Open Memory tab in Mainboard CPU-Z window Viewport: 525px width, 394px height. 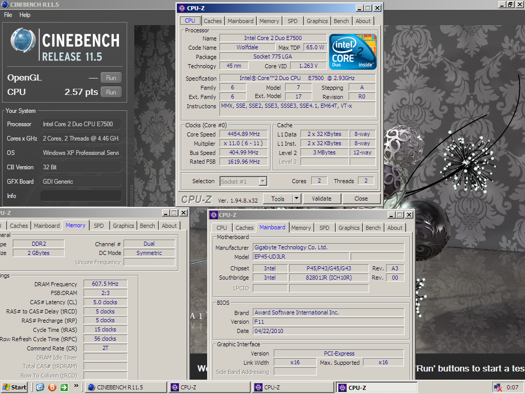pyautogui.click(x=301, y=227)
